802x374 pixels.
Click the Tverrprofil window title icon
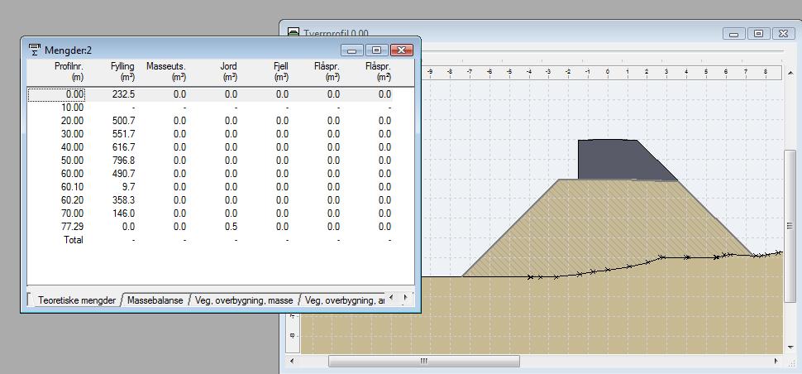point(294,32)
